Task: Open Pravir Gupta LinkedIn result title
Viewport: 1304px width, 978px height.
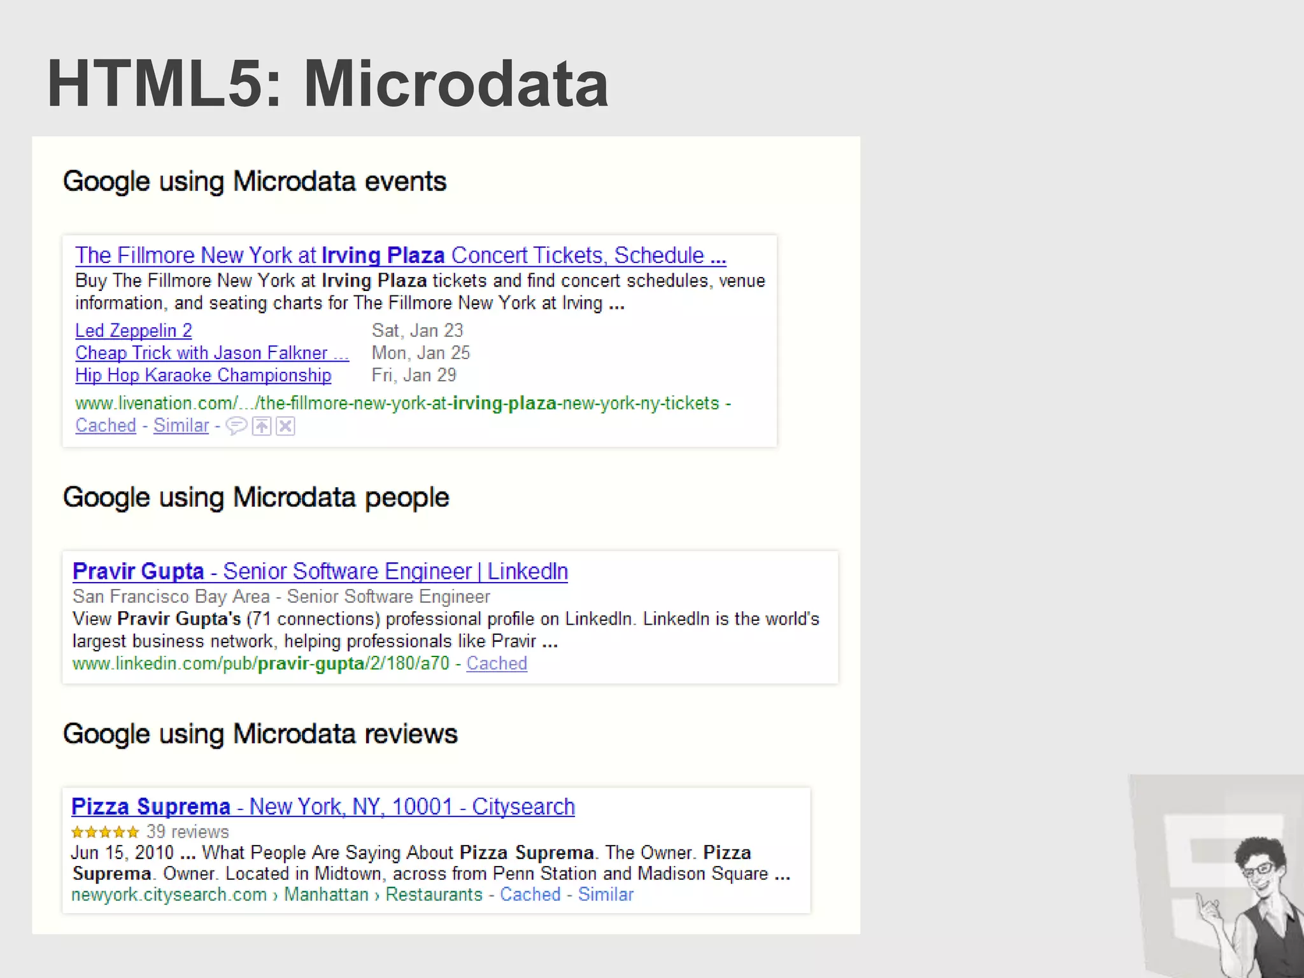Action: [x=320, y=571]
